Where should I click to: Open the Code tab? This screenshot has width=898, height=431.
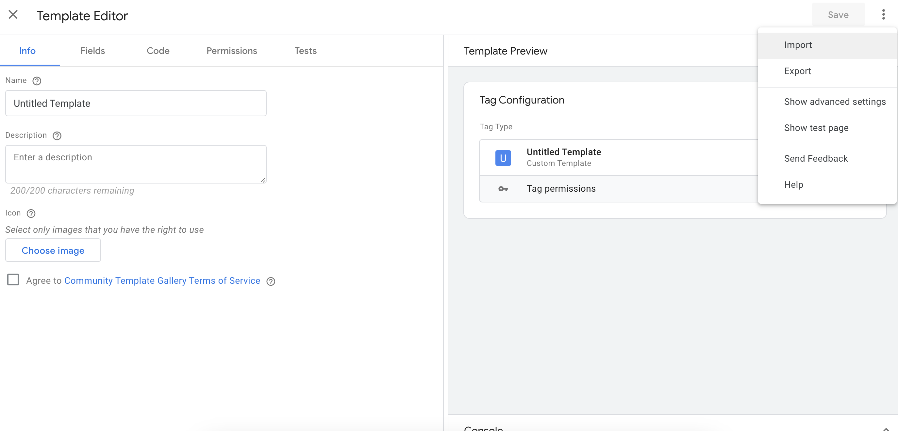(x=158, y=51)
